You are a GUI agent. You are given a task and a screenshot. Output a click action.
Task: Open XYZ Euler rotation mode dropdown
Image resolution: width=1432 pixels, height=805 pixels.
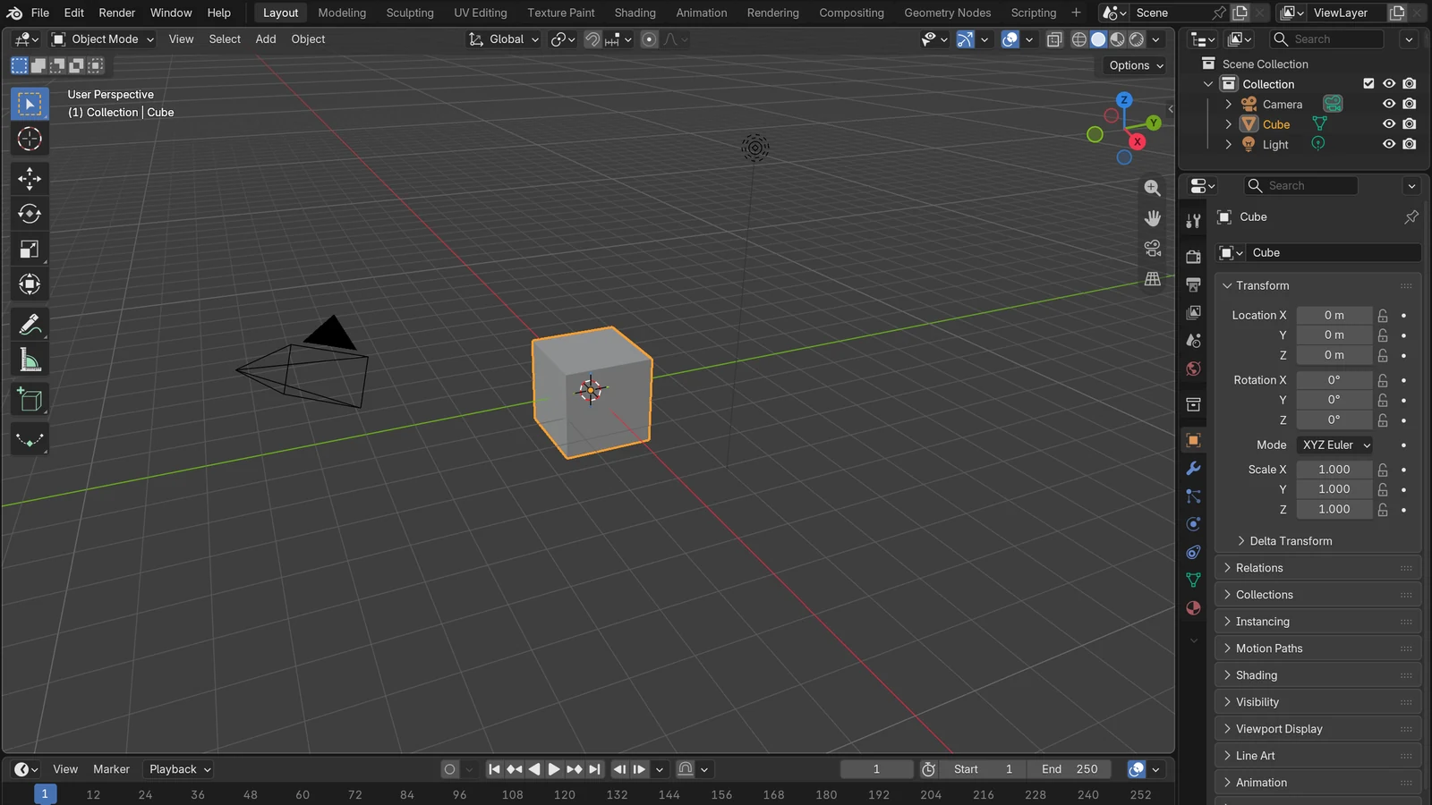[x=1335, y=445]
